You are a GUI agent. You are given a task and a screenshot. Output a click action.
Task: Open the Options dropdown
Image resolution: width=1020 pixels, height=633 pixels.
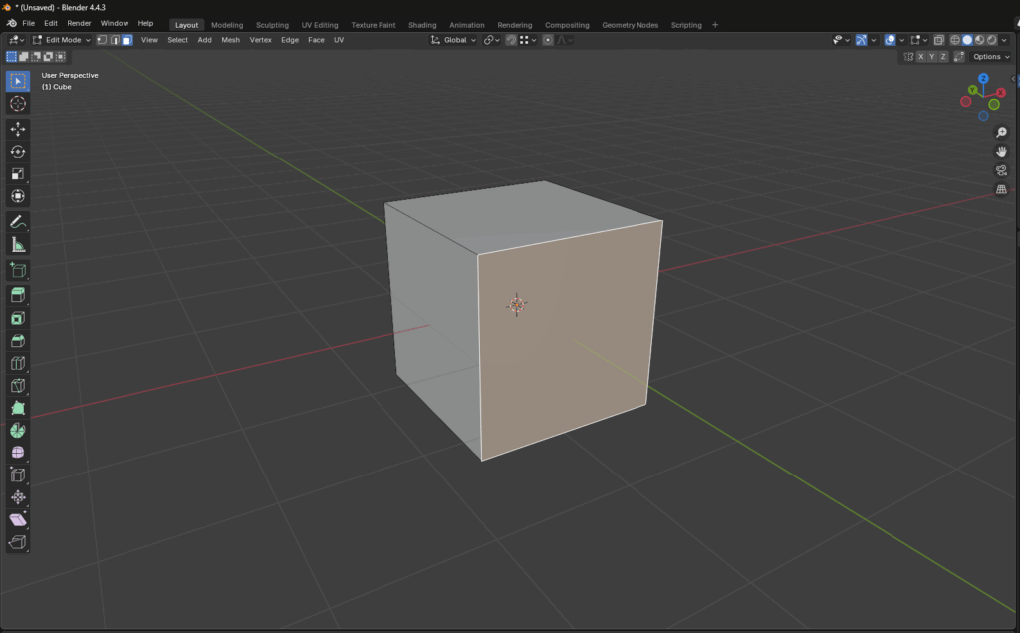[991, 57]
